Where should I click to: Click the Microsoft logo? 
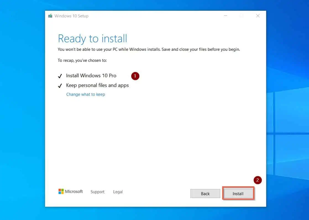(x=70, y=192)
